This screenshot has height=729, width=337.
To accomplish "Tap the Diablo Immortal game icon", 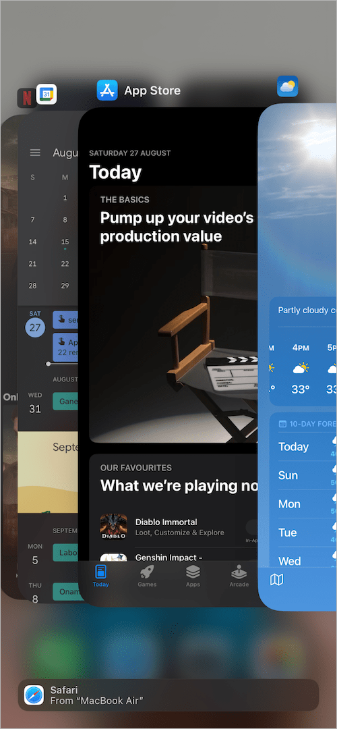I will pyautogui.click(x=114, y=526).
